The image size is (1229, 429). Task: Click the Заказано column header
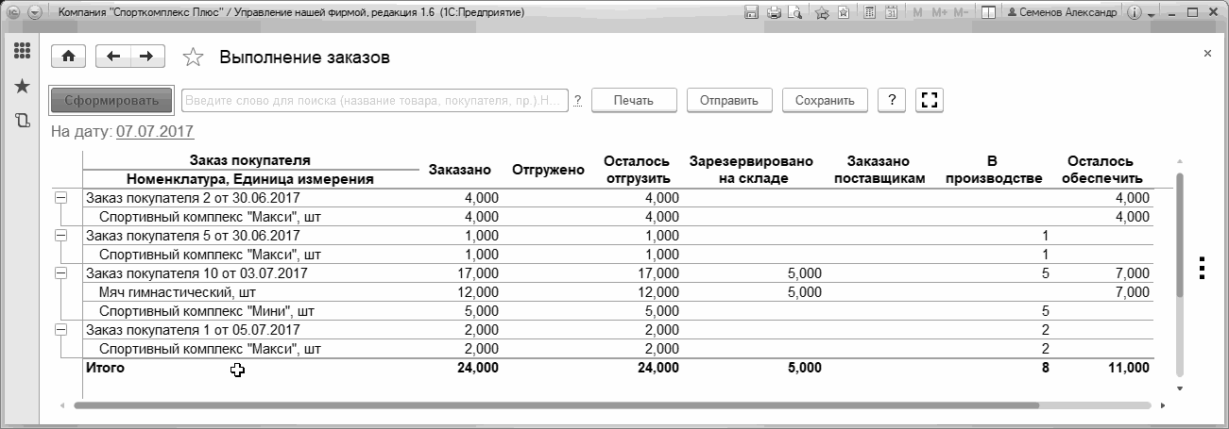[459, 170]
